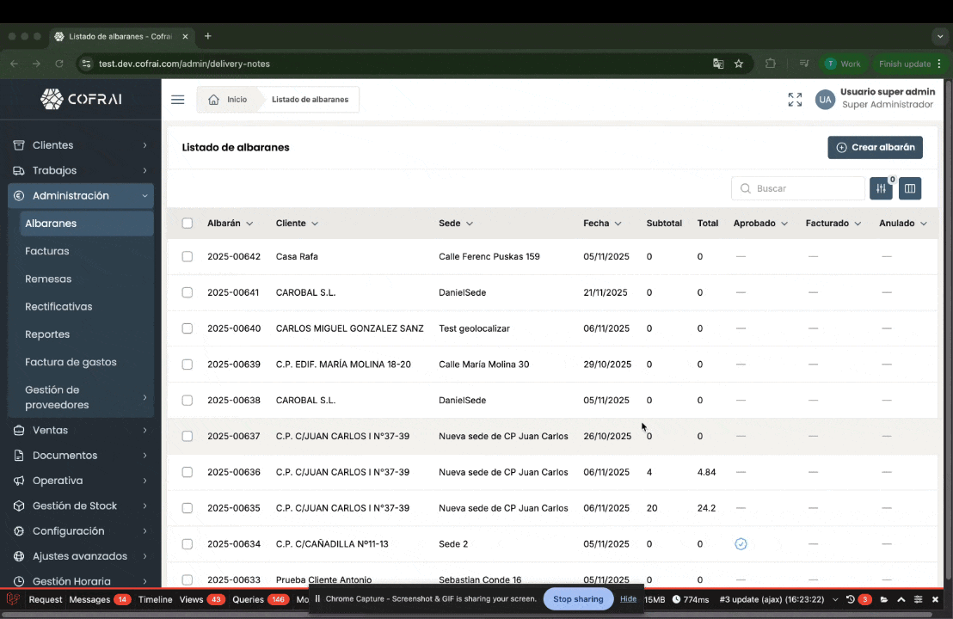Toggle fullscreen mode icon

[795, 100]
